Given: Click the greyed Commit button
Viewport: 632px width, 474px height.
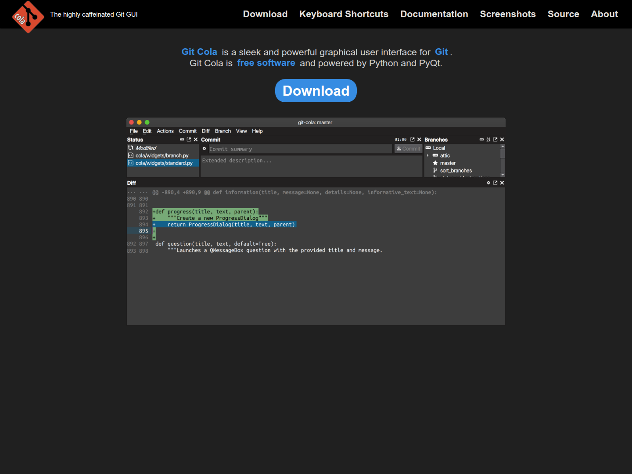Looking at the screenshot, I should (408, 149).
